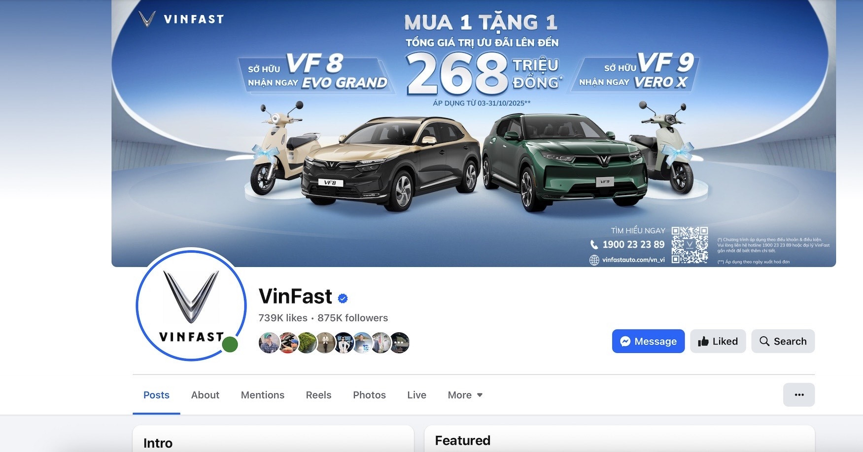
Task: Switch to the About tab
Action: (x=205, y=395)
